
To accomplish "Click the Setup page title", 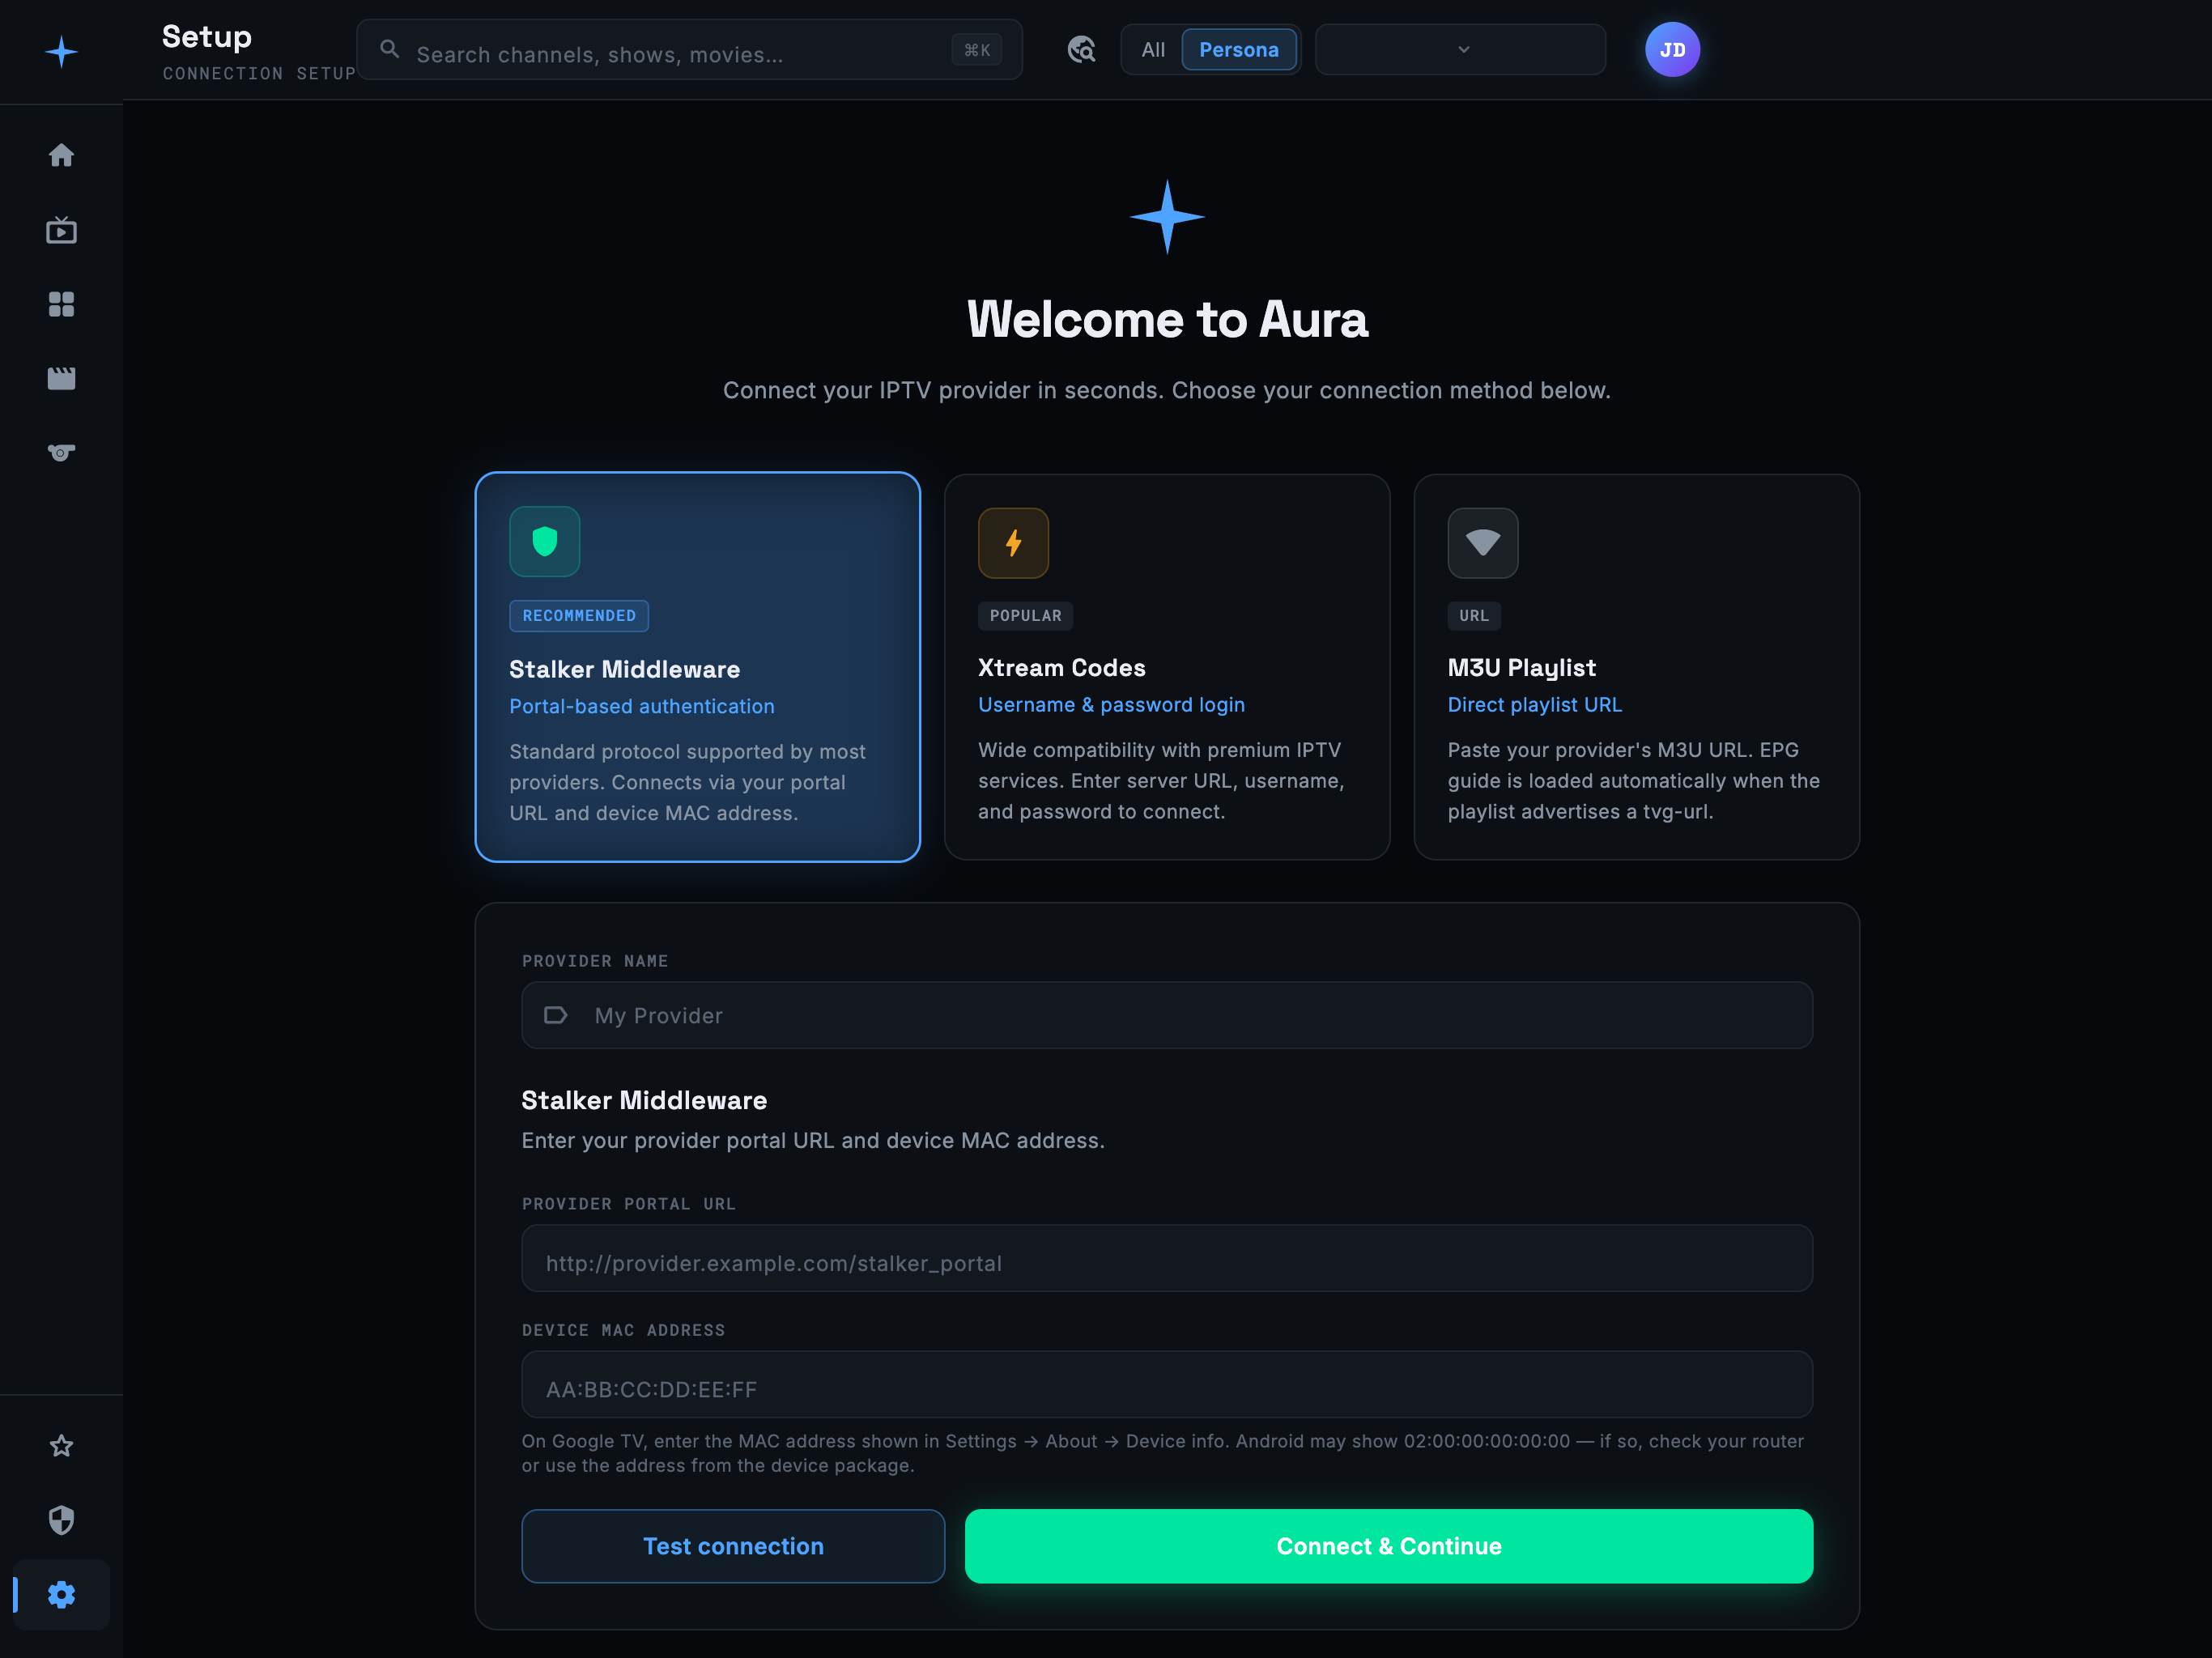I will pos(207,37).
